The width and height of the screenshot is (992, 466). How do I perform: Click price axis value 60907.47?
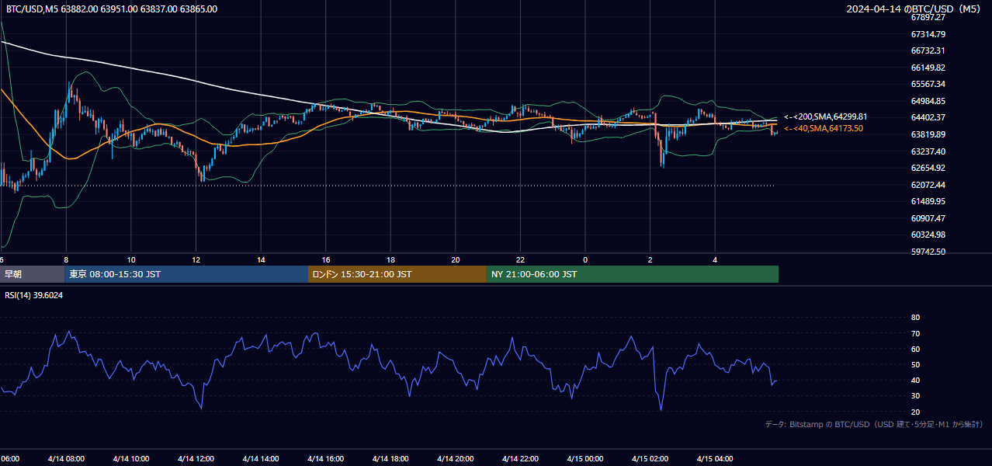[928, 218]
